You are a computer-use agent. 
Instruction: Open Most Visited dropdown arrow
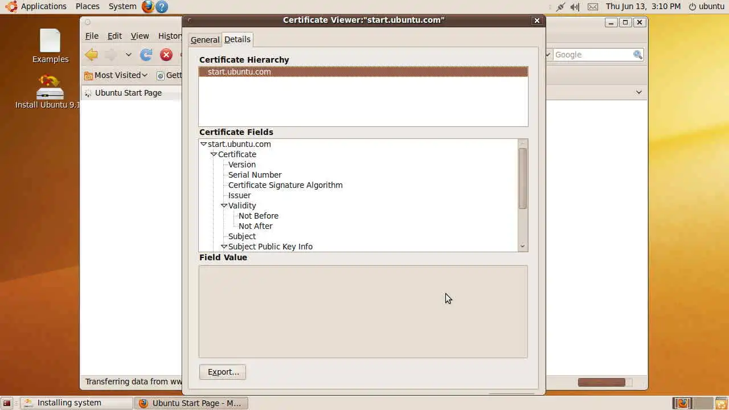point(145,75)
